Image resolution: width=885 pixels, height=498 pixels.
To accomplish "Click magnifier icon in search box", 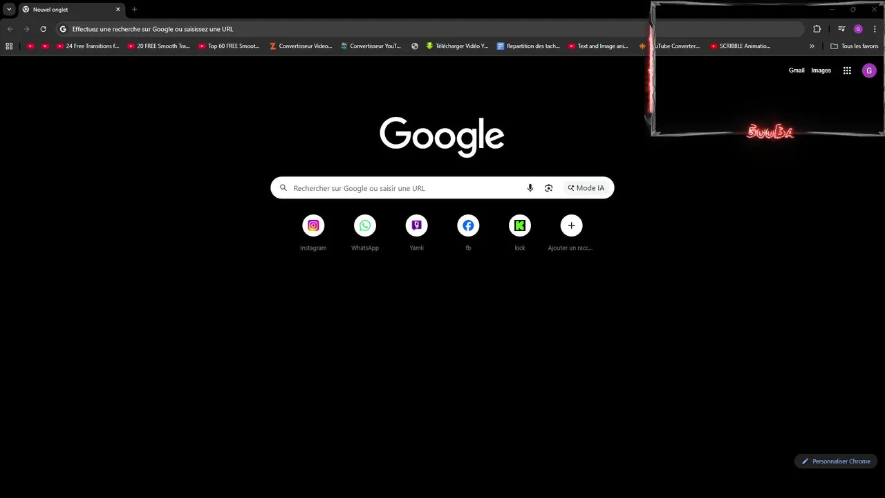I will pyautogui.click(x=283, y=188).
